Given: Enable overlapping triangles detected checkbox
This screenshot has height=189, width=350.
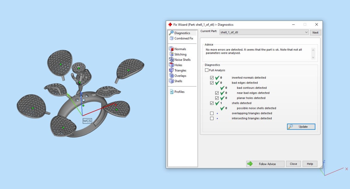Looking at the screenshot, I should point(212,113).
